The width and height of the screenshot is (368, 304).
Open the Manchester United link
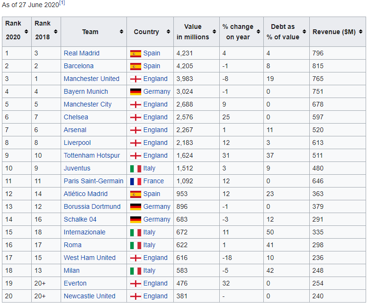(x=91, y=79)
